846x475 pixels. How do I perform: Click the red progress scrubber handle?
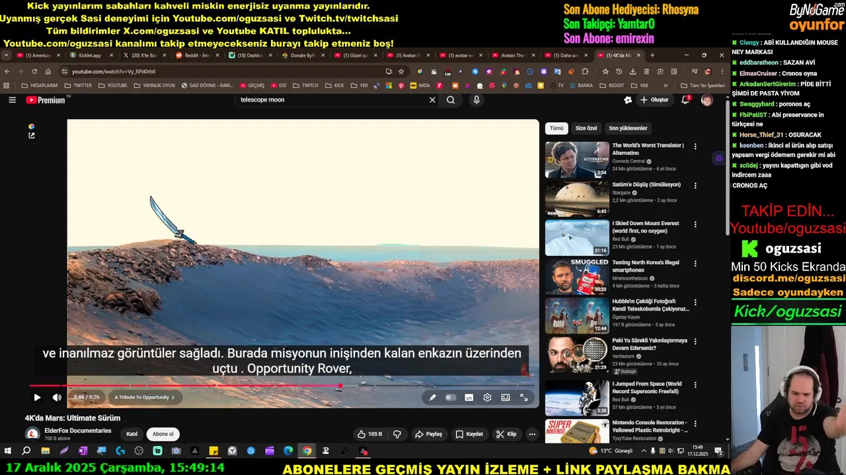coord(340,385)
